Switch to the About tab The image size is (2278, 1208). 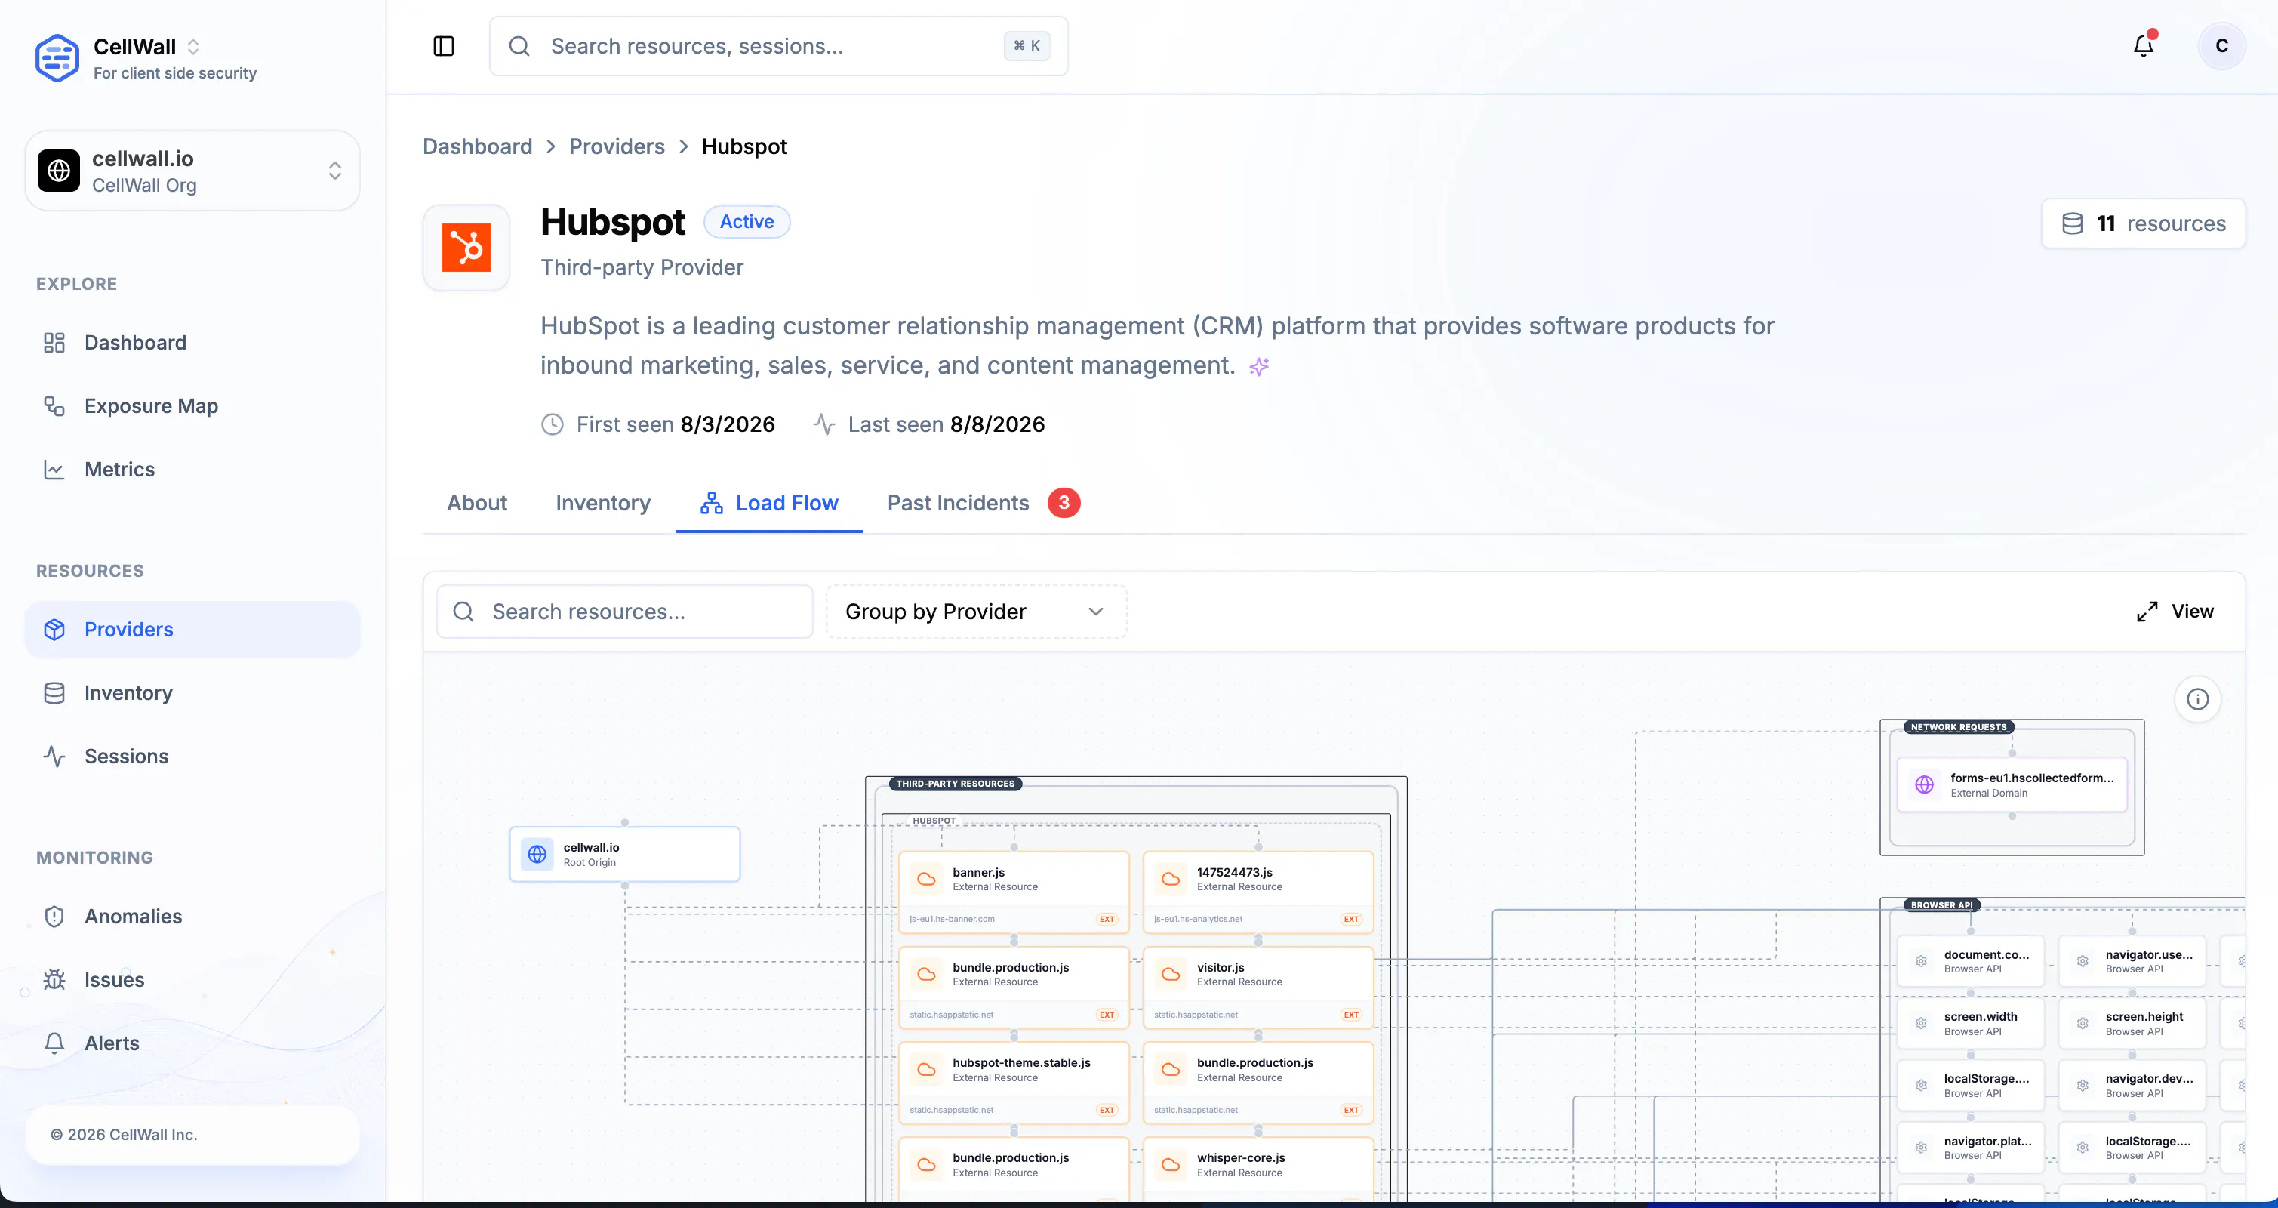click(x=476, y=503)
